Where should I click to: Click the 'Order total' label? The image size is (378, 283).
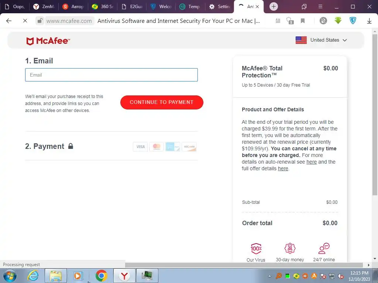point(257,223)
